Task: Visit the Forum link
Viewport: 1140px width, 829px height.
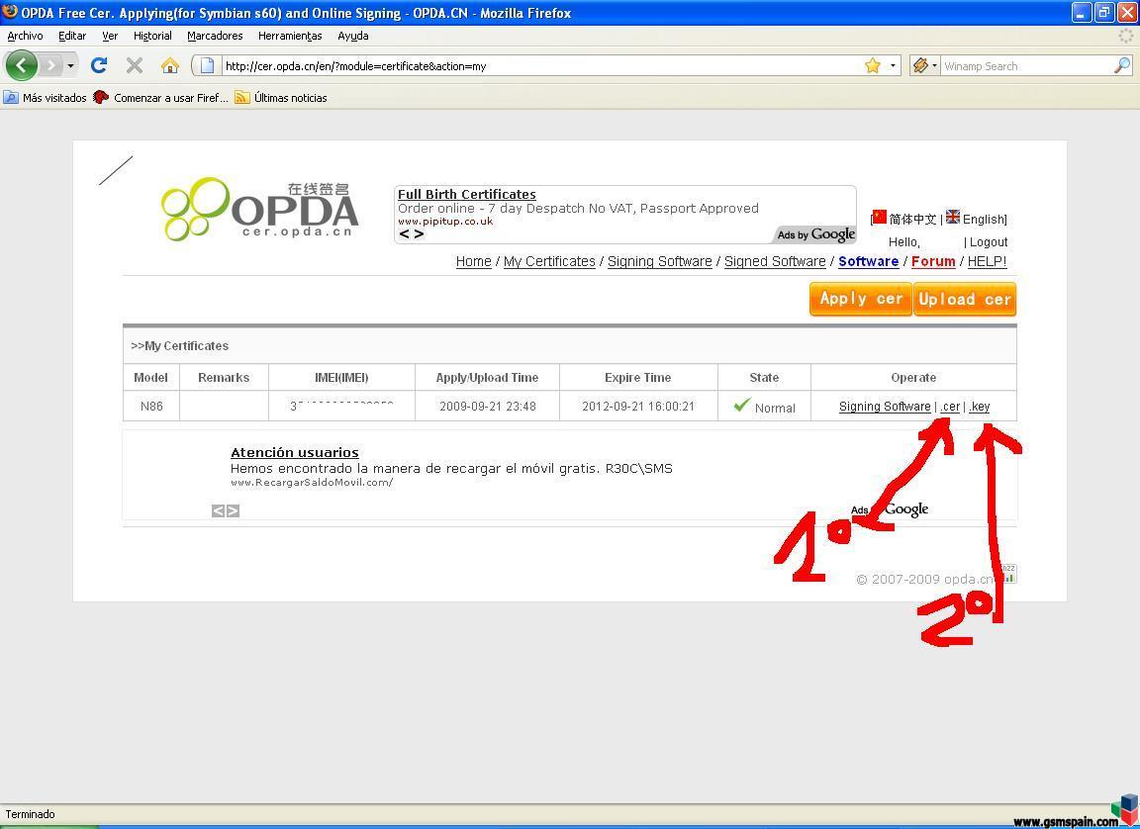Action: 933,261
